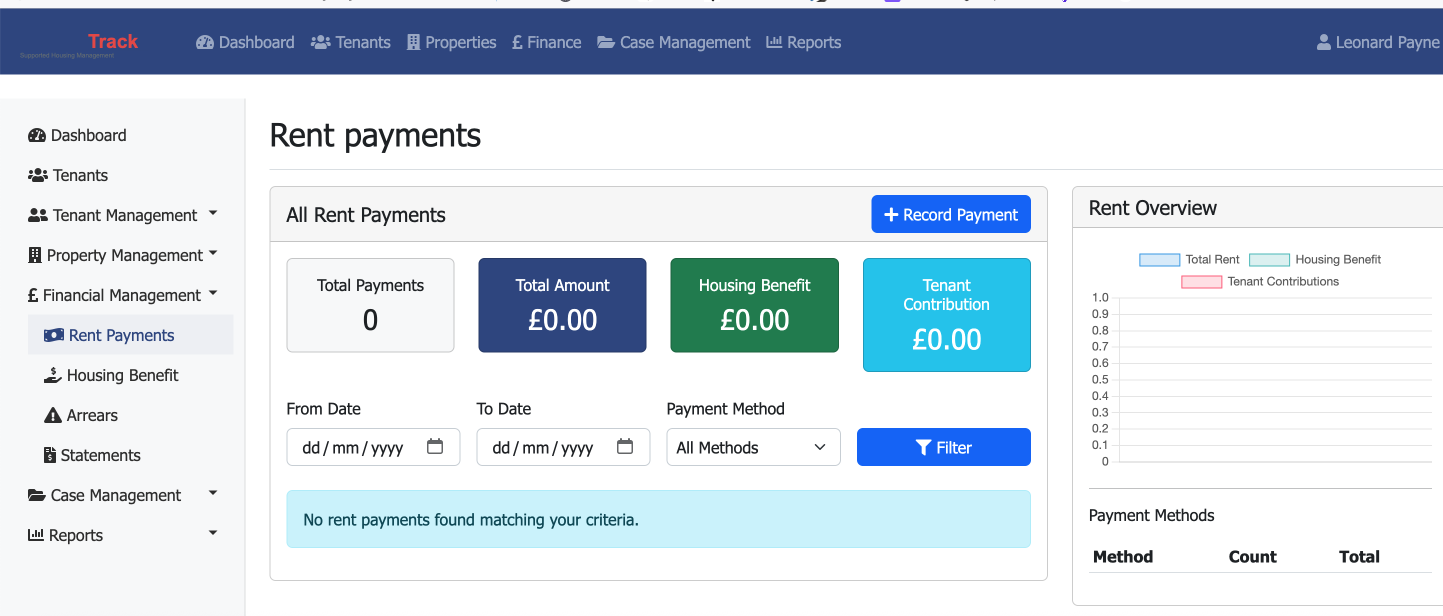Apply criteria with the Filter button
Viewport: 1443px width, 616px height.
click(x=943, y=447)
